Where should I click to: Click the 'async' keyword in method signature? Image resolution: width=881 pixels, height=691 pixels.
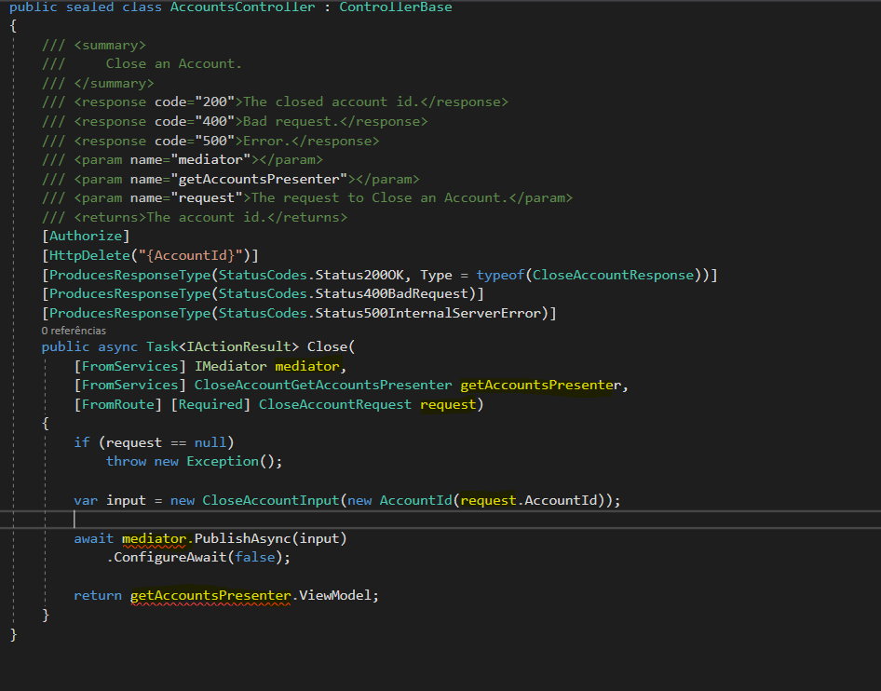point(118,347)
